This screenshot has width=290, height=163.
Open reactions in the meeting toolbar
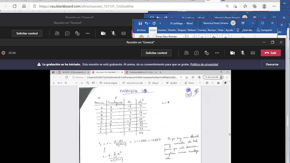pos(207,53)
